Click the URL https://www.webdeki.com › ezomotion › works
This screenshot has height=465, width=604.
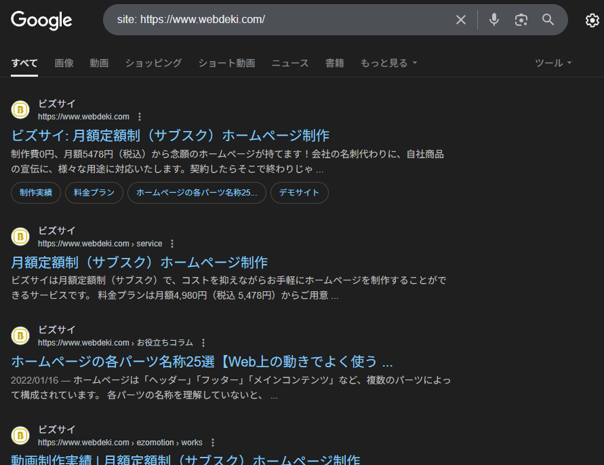coord(120,443)
